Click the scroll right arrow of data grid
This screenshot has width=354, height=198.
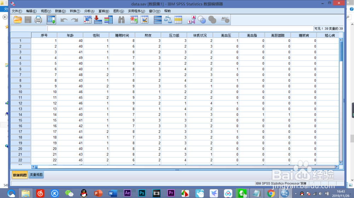point(337,167)
